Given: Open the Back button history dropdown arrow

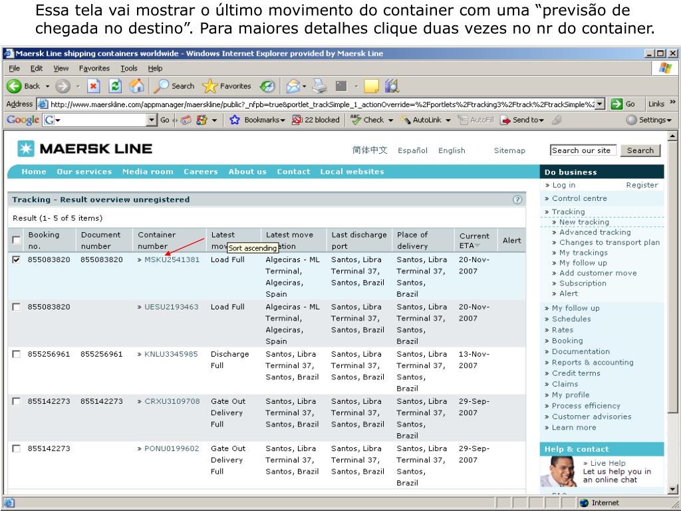Looking at the screenshot, I should click(47, 86).
